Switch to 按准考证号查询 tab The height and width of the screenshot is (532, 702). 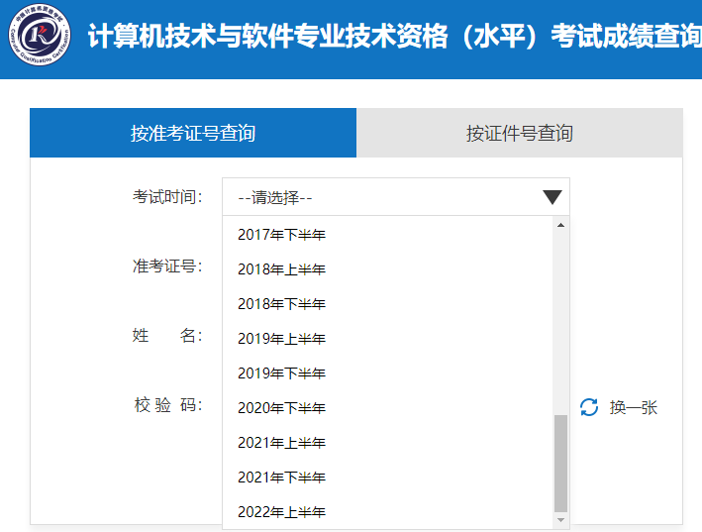(x=193, y=133)
